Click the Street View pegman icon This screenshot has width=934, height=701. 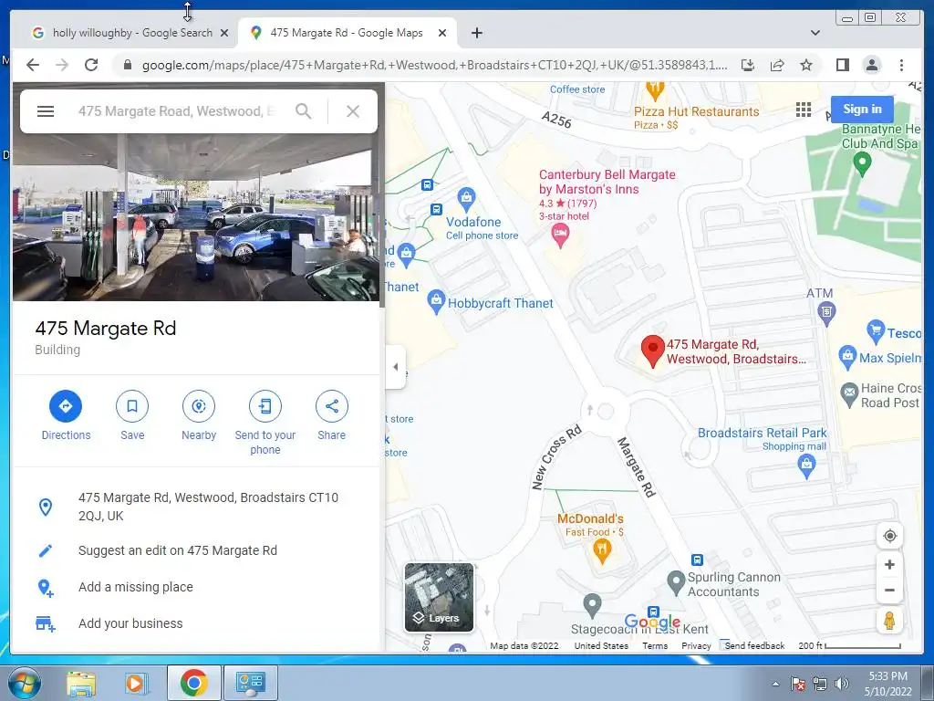click(x=890, y=621)
